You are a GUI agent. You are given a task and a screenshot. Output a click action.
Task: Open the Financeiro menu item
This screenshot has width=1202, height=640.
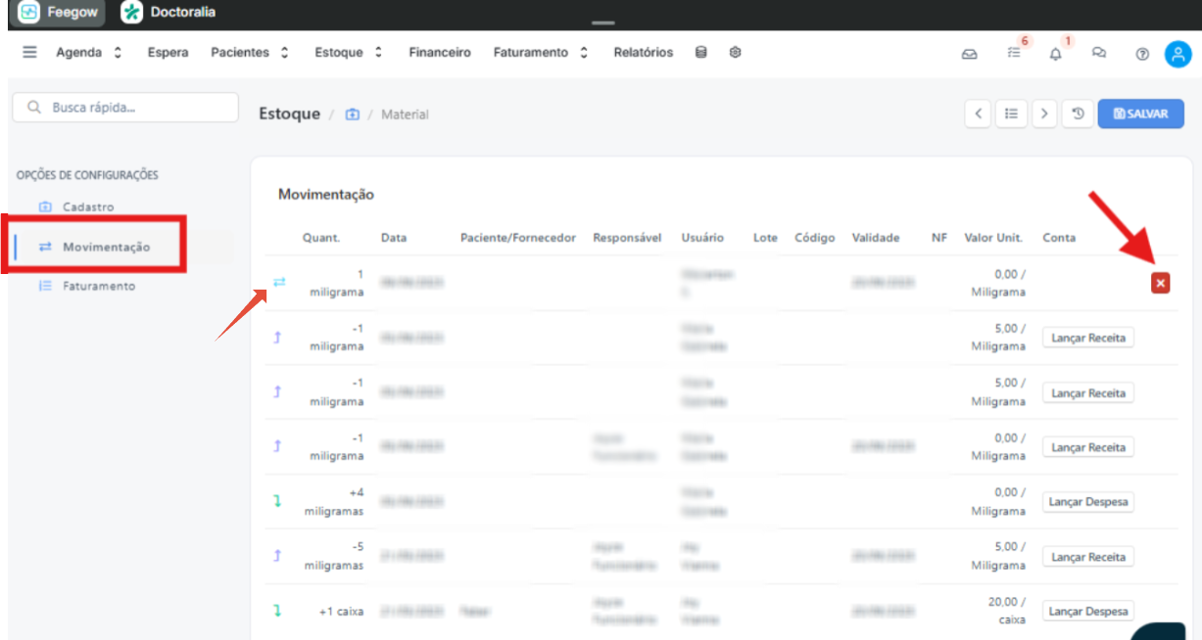coord(440,53)
